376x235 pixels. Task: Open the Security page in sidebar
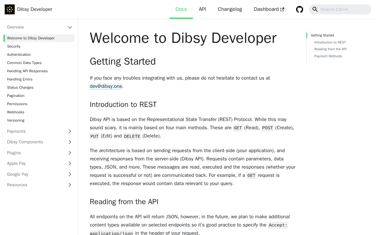pyautogui.click(x=39, y=46)
